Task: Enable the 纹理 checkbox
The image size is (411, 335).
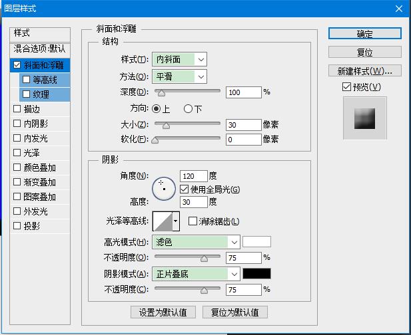Action: pos(27,94)
